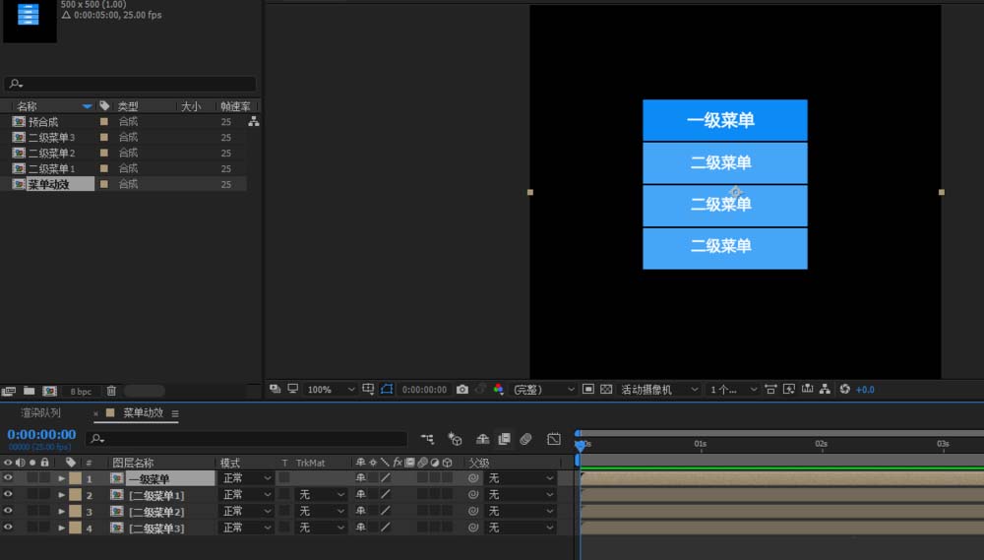
Task: Click the viewer current time 0:00:00:00
Action: [x=424, y=390]
